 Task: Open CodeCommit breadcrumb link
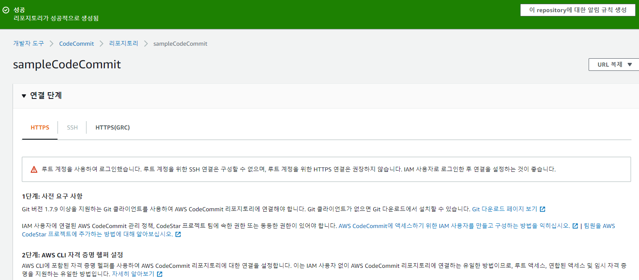76,44
